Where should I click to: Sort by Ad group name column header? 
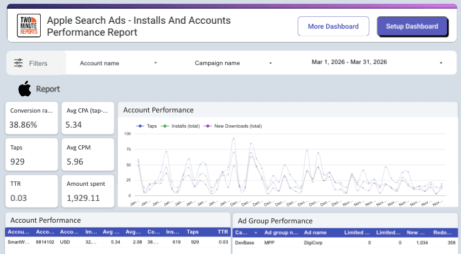point(281,233)
